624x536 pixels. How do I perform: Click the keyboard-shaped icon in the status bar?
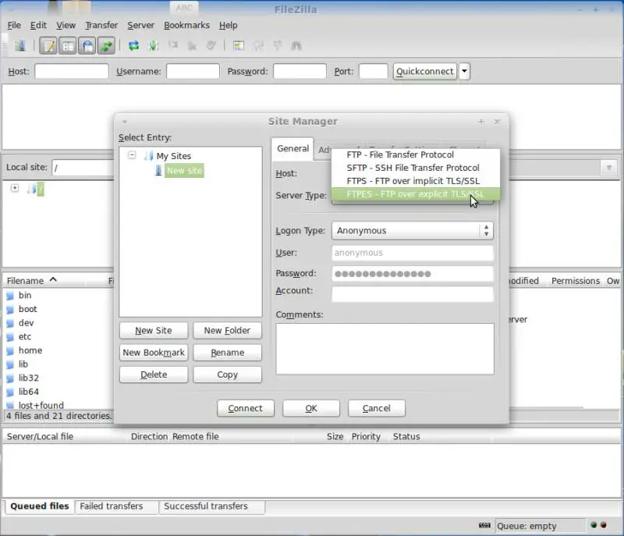tap(484, 526)
